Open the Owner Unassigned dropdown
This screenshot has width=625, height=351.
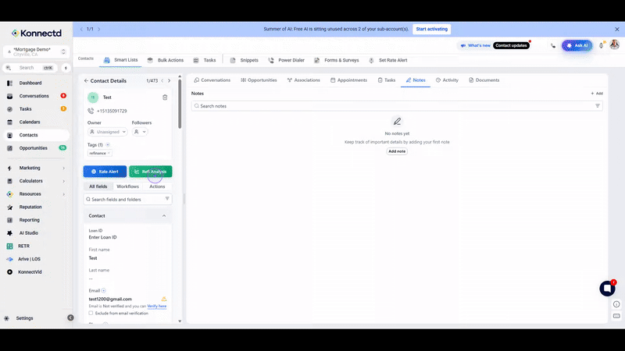pos(108,132)
